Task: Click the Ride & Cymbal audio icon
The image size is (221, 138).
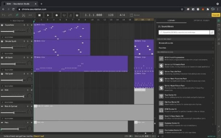Action: (x=2, y=106)
